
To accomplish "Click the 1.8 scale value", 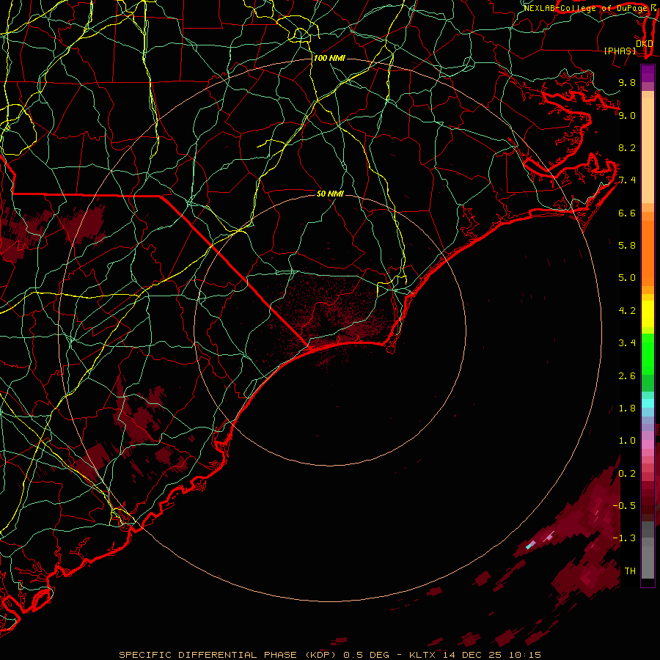I will [x=627, y=408].
